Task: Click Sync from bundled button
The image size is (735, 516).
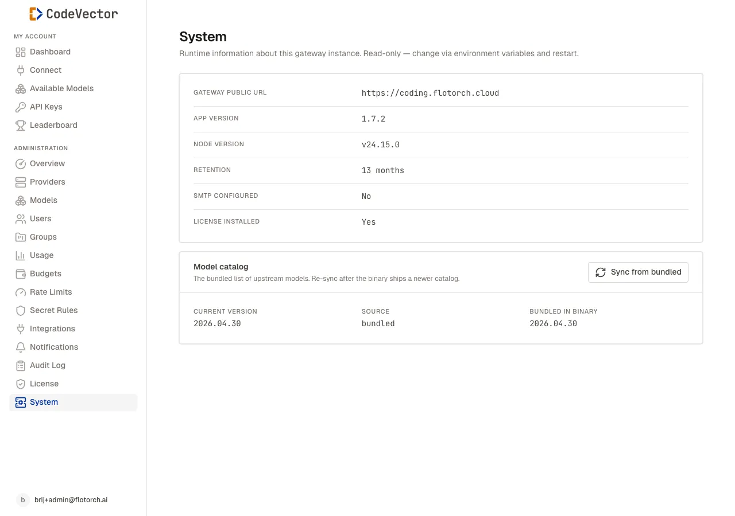Action: pos(638,272)
